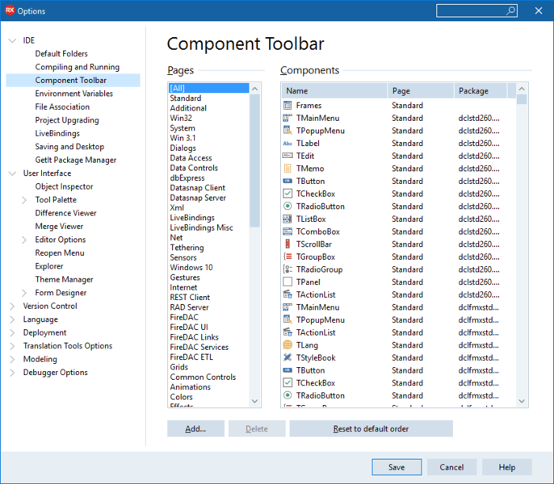This screenshot has width=554, height=484.
Task: Click the Delete button
Action: tap(257, 428)
